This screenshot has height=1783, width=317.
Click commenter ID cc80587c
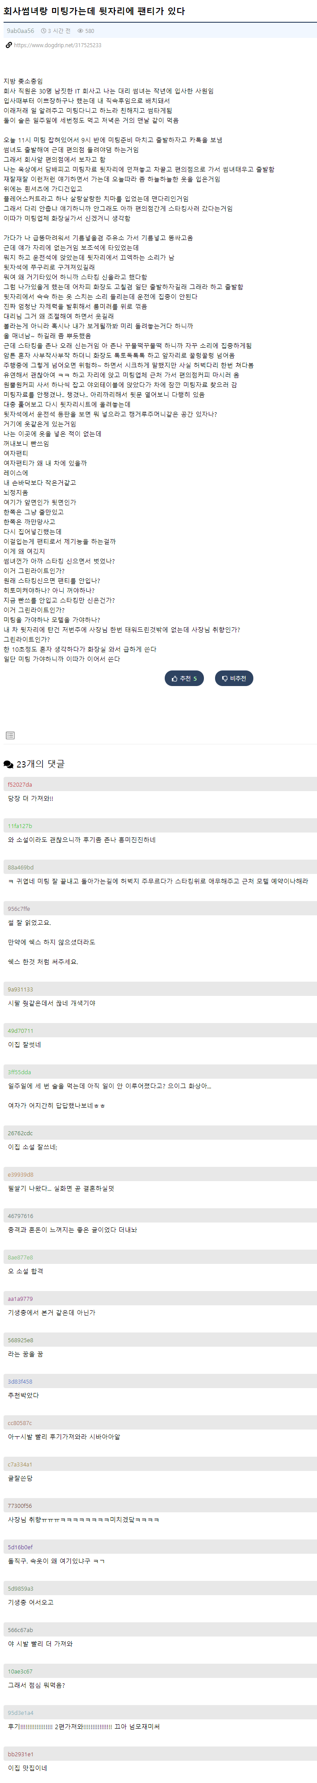[20, 1423]
